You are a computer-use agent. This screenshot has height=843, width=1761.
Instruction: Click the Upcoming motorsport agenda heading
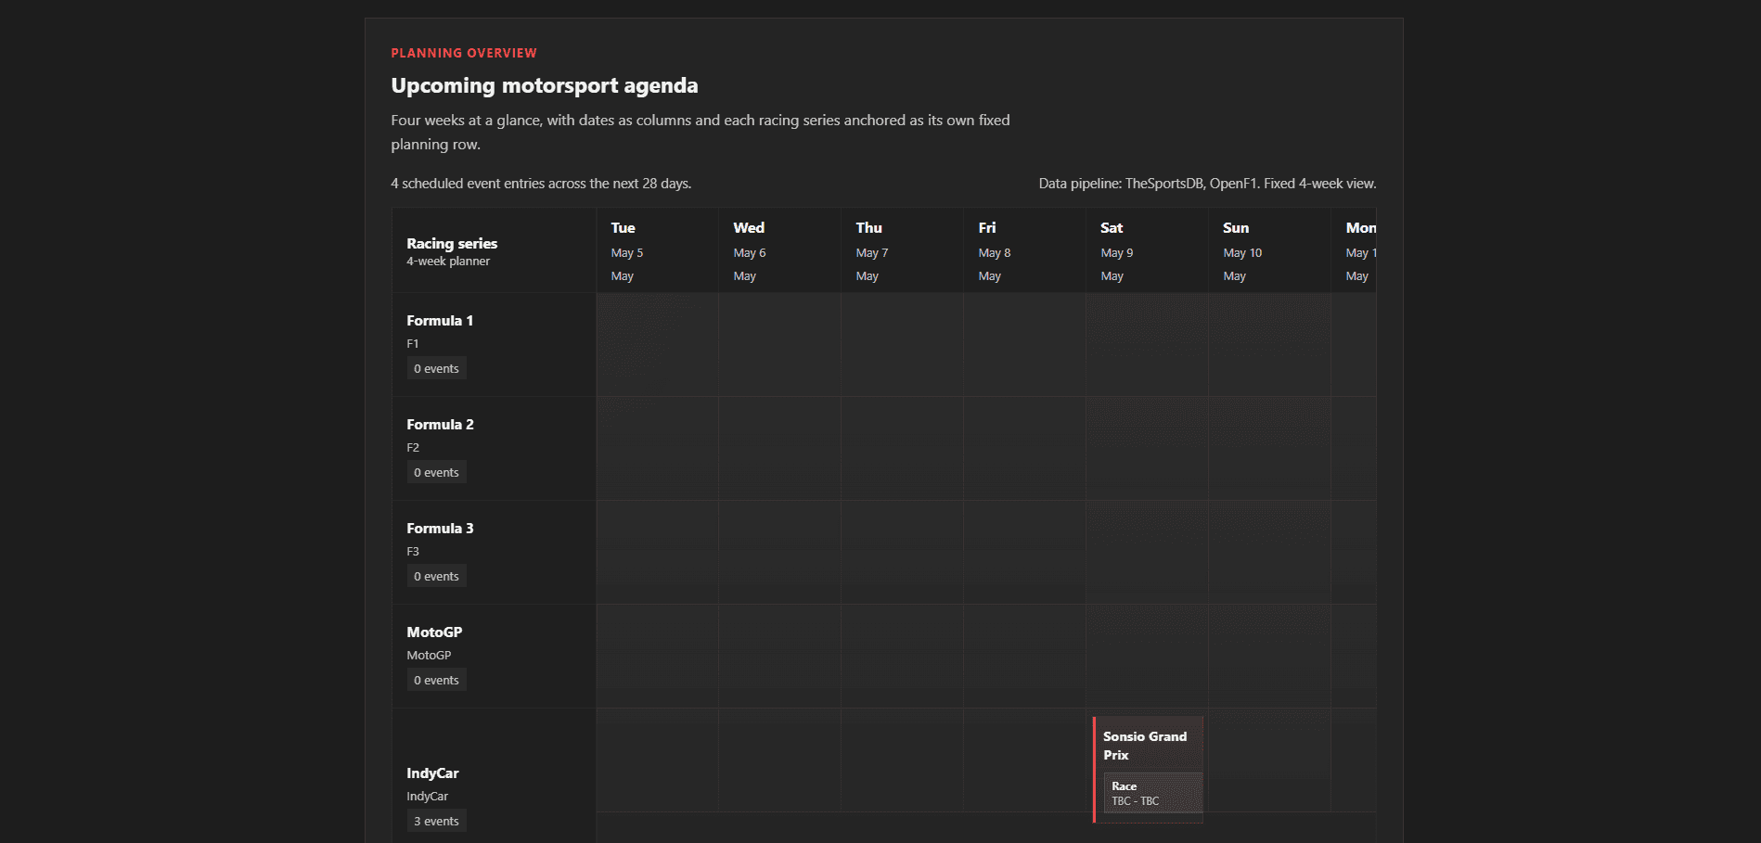(x=545, y=85)
